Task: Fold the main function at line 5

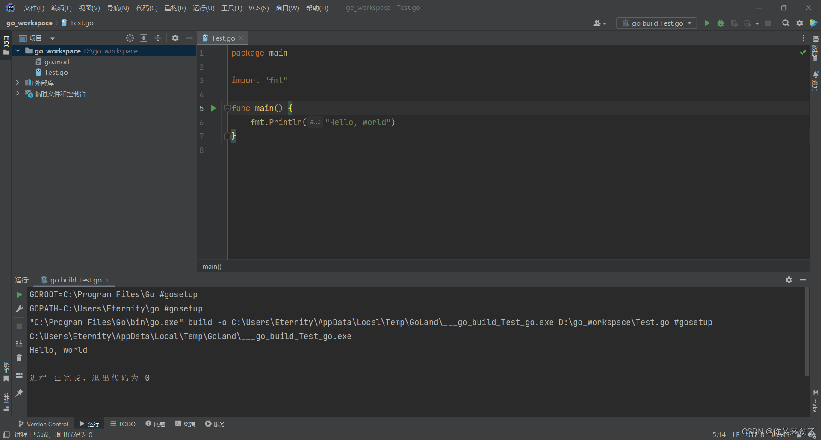Action: [x=227, y=109]
